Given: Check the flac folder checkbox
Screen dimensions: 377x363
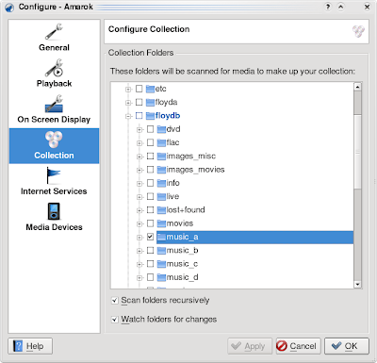Looking at the screenshot, I should pyautogui.click(x=151, y=143).
